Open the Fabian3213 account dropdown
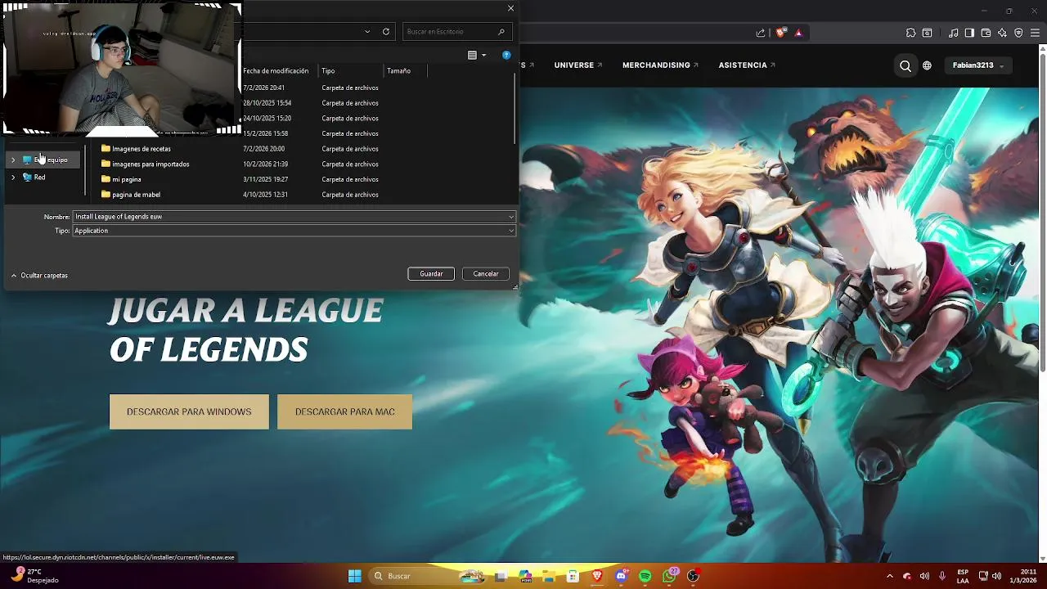Screen dimensions: 1047x589 tap(978, 65)
